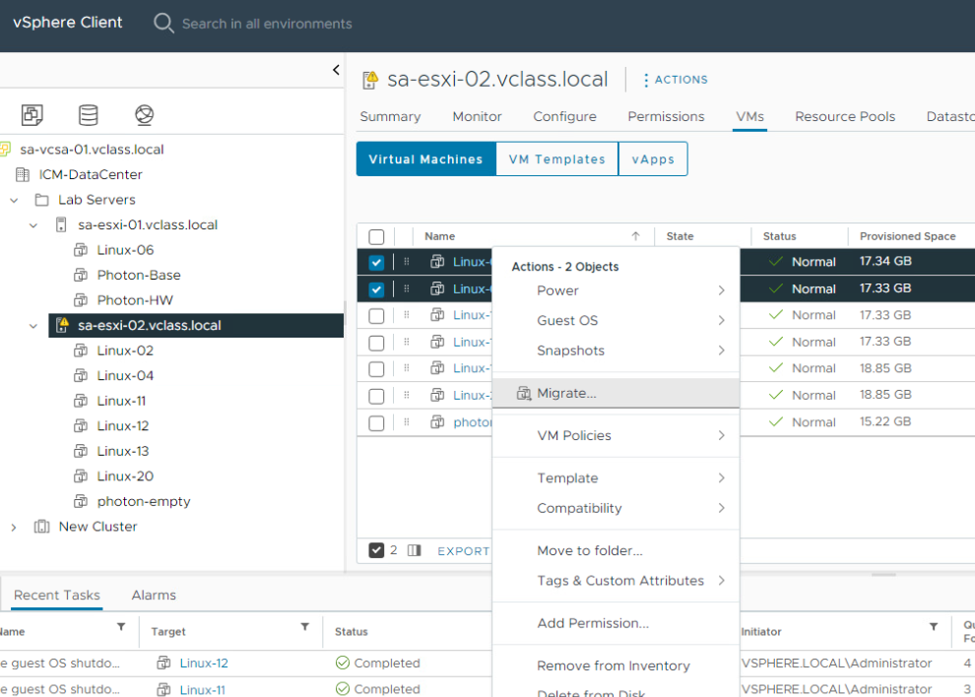This screenshot has width=975, height=697.
Task: Click the ICM-DataCenter datacenter icon
Action: point(23,174)
